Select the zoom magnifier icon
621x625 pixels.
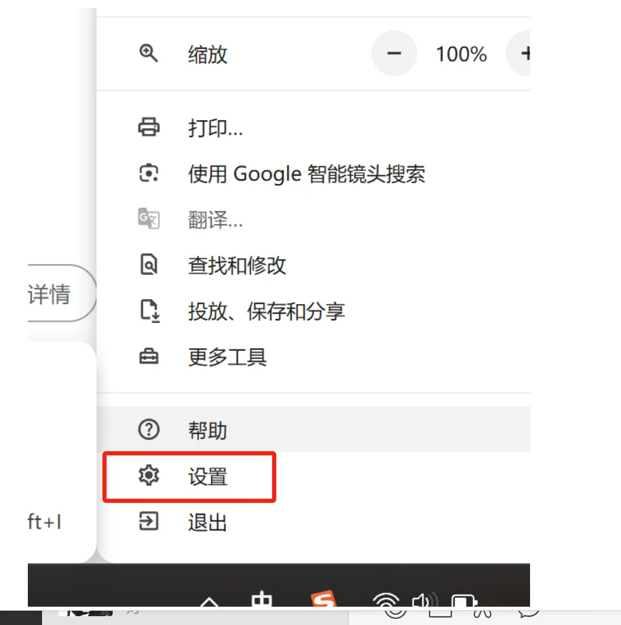pyautogui.click(x=149, y=54)
